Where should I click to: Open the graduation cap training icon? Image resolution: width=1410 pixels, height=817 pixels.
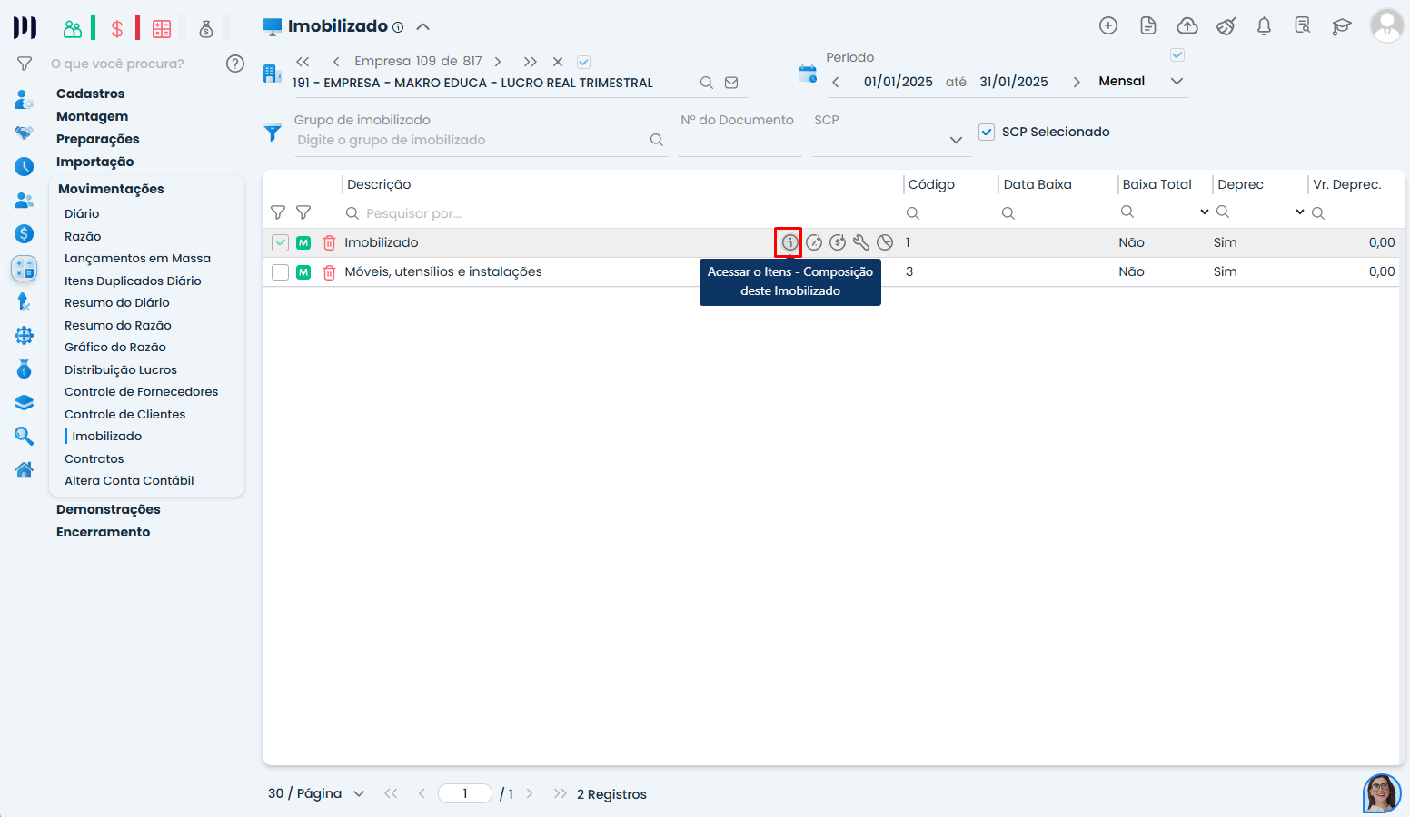tap(1341, 26)
